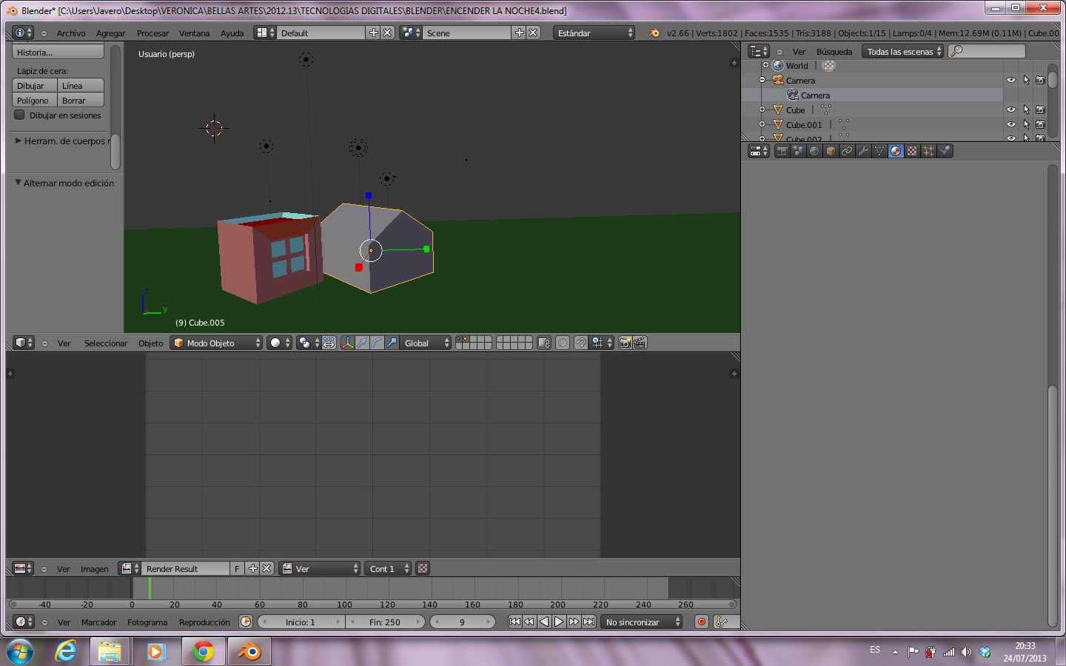
Task: Open the Procesar menu
Action: 152,33
